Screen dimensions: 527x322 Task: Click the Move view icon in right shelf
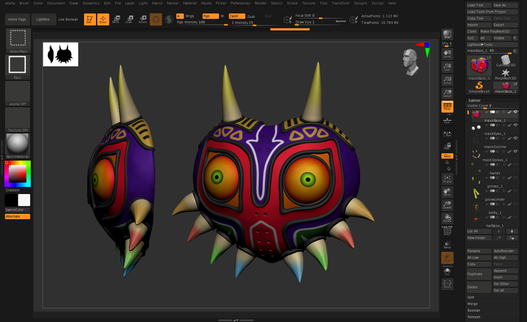447,192
